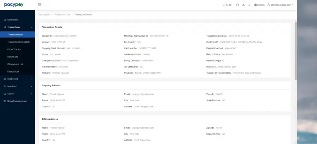Click the Settlement Status Settled value
The image size is (317, 144).
147,55
